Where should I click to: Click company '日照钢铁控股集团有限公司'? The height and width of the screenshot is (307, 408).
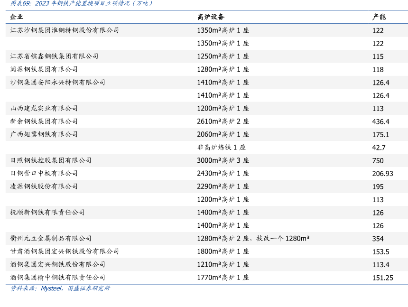pos(51,160)
